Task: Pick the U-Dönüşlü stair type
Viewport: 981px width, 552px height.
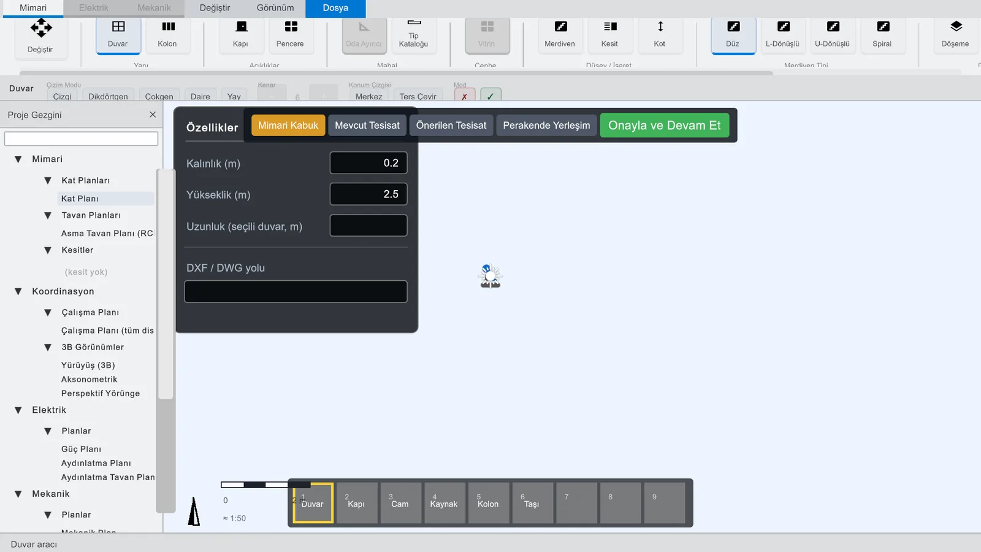Action: click(x=833, y=35)
